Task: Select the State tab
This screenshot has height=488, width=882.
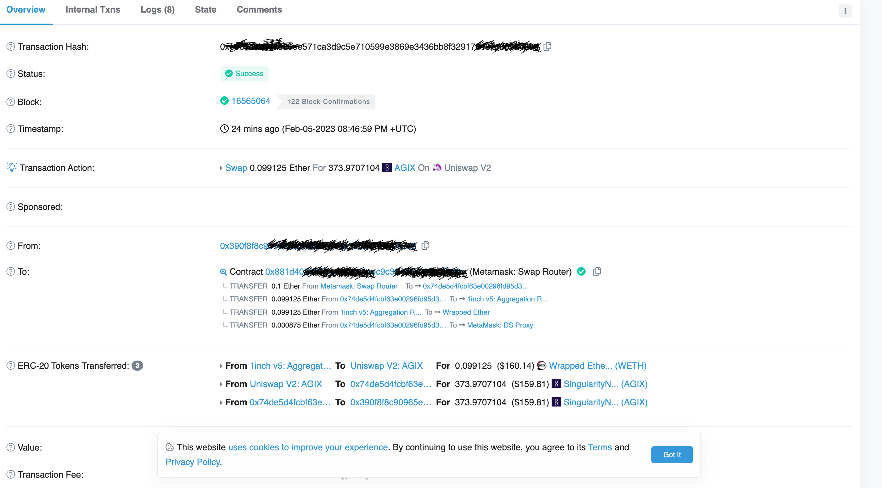Action: pos(205,10)
